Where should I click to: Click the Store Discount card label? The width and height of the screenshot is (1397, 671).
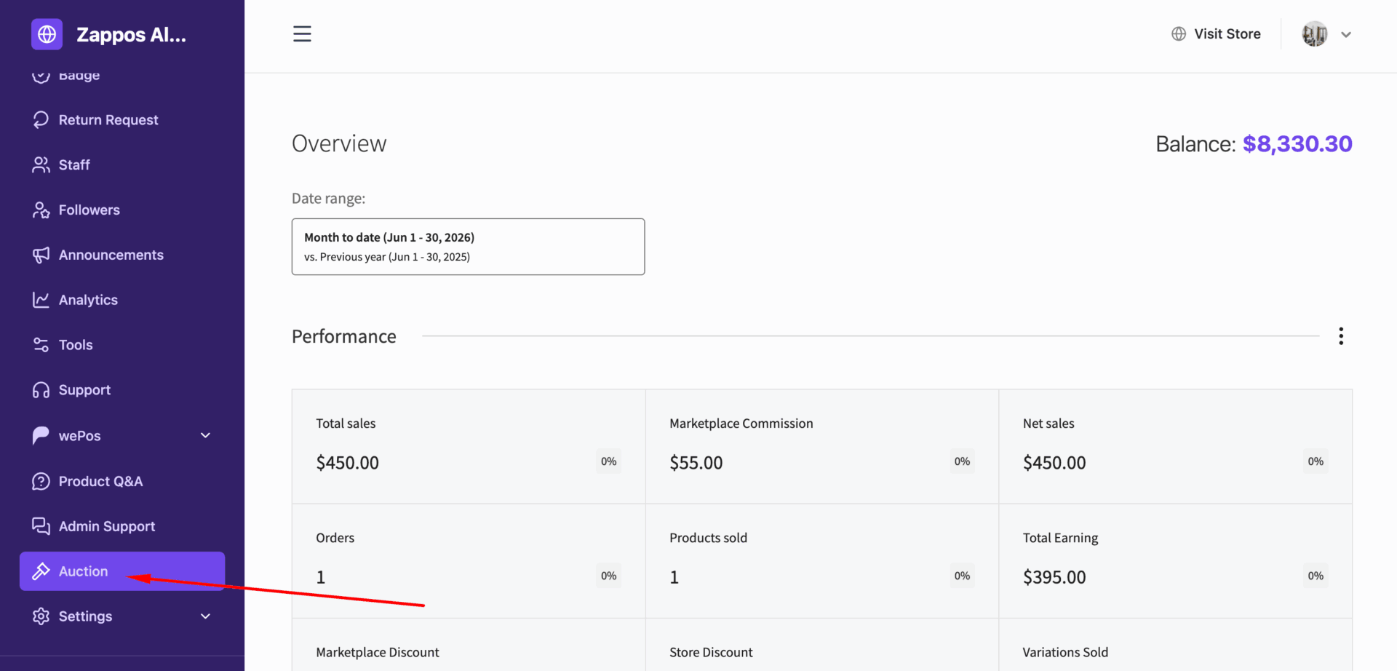711,652
